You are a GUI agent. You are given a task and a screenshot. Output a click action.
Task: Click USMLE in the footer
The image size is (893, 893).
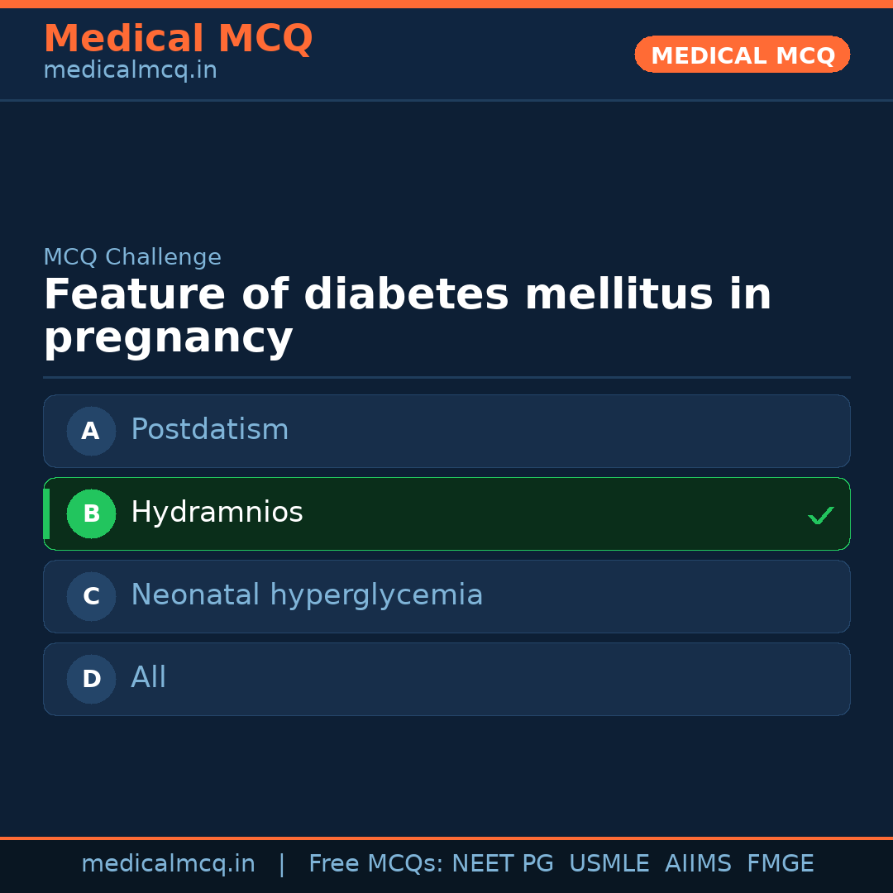(609, 864)
